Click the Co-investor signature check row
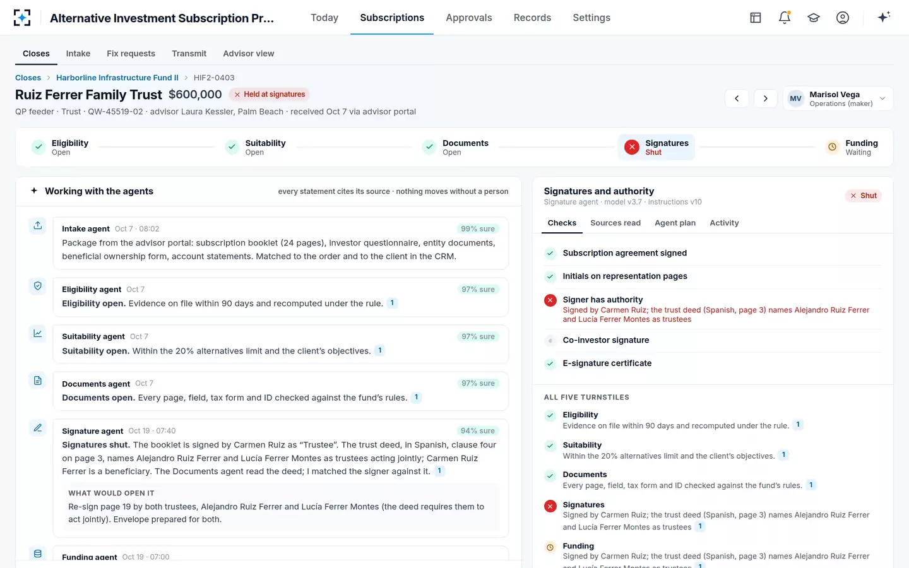This screenshot has height=568, width=909. tap(713, 340)
